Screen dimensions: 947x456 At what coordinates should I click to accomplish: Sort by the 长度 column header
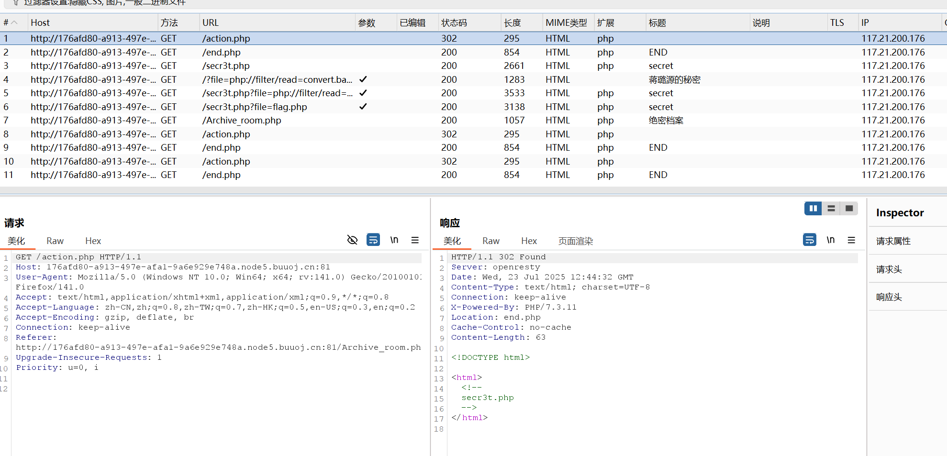[x=522, y=22]
